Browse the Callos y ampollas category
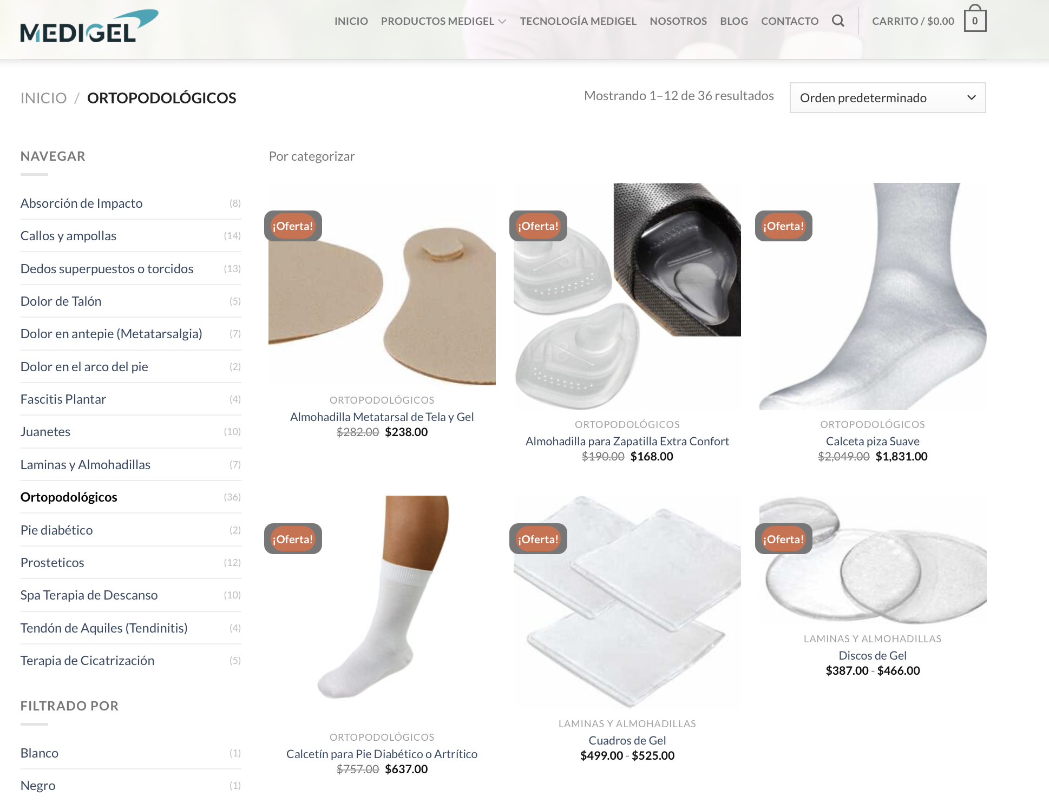The image size is (1049, 803). tap(68, 236)
